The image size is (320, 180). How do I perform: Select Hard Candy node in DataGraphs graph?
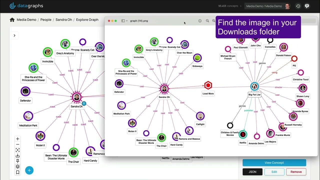click(90, 151)
